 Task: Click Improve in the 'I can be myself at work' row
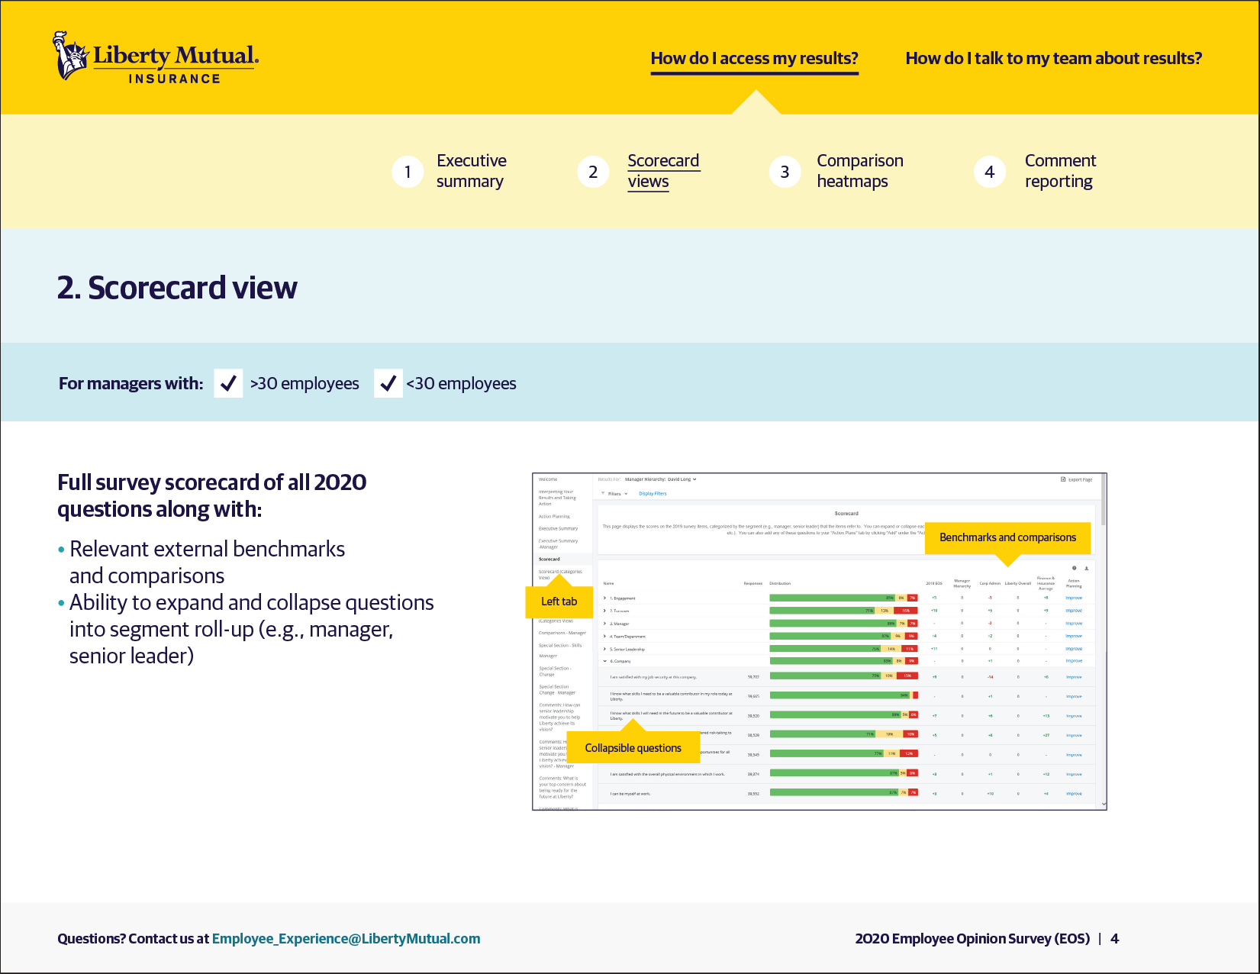click(x=1074, y=794)
